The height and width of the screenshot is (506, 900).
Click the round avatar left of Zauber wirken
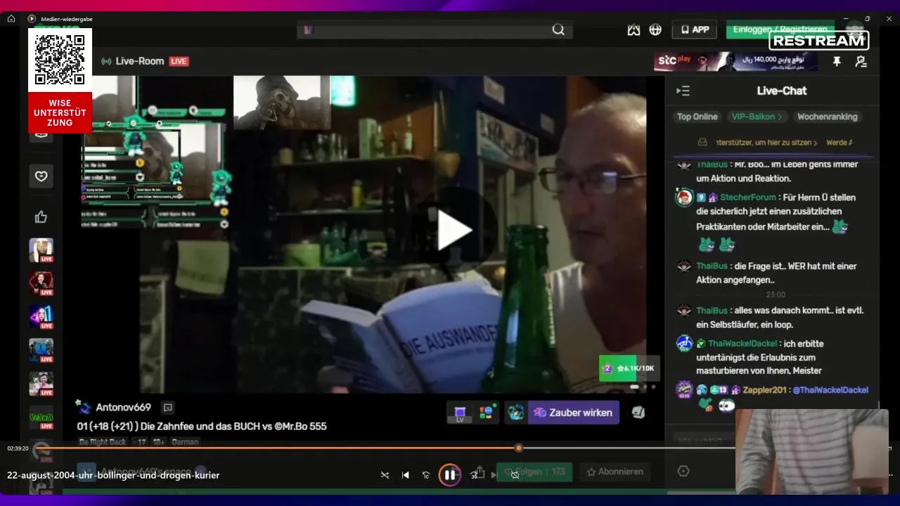516,413
